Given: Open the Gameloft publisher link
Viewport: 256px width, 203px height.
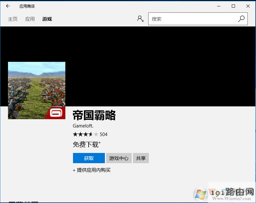Looking at the screenshot, I should [x=83, y=126].
